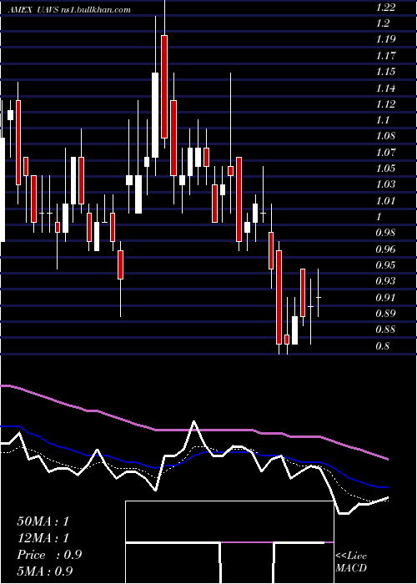This screenshot has height=584, width=417.
Task: Click the 0.88 price axis label
Action: 386,330
